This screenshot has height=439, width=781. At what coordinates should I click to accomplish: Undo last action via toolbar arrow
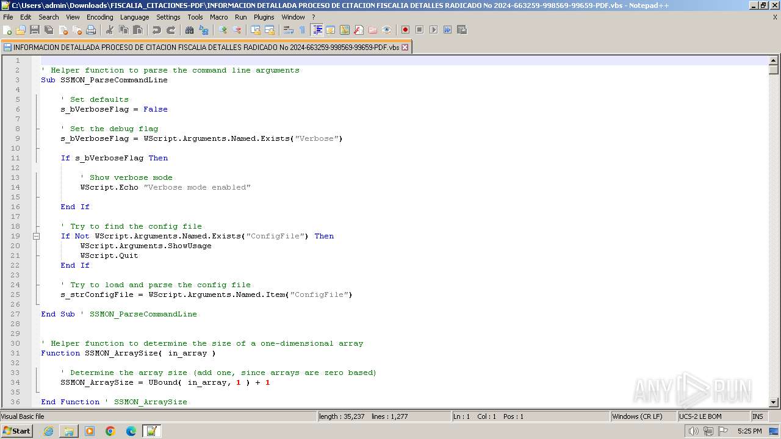pos(157,30)
